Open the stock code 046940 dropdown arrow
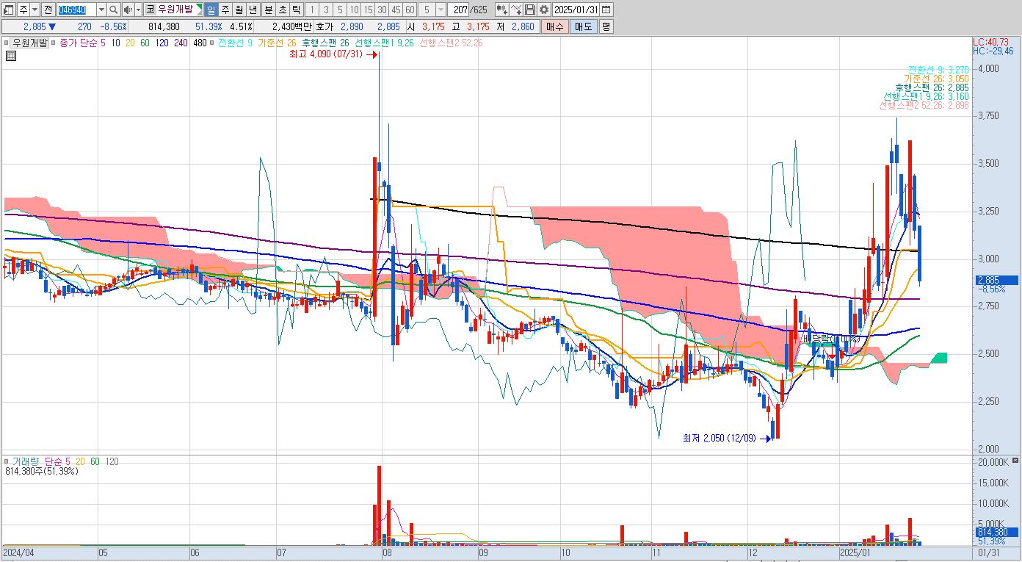Image resolution: width=1022 pixels, height=562 pixels. [x=101, y=10]
